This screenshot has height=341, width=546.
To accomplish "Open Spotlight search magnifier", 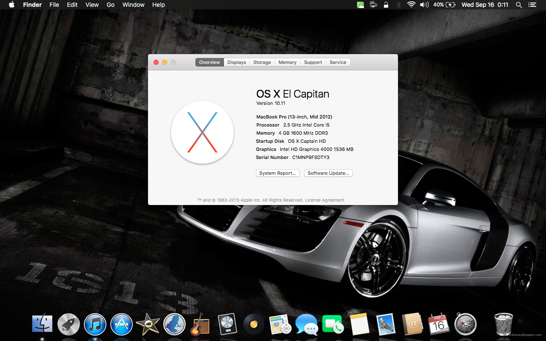I will point(519,5).
